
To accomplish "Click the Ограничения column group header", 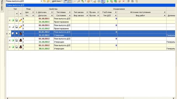I will [119, 9].
